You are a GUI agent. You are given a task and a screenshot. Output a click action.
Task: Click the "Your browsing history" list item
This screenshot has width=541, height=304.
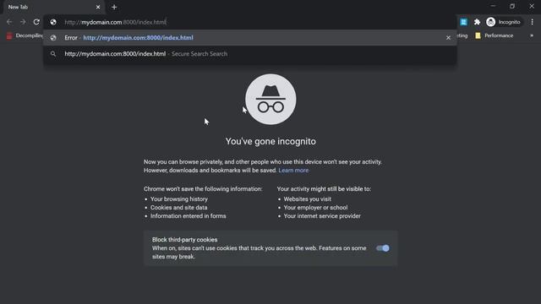(179, 199)
